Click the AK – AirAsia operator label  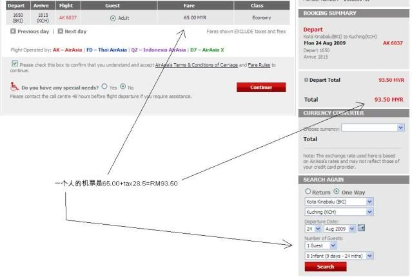click(67, 50)
